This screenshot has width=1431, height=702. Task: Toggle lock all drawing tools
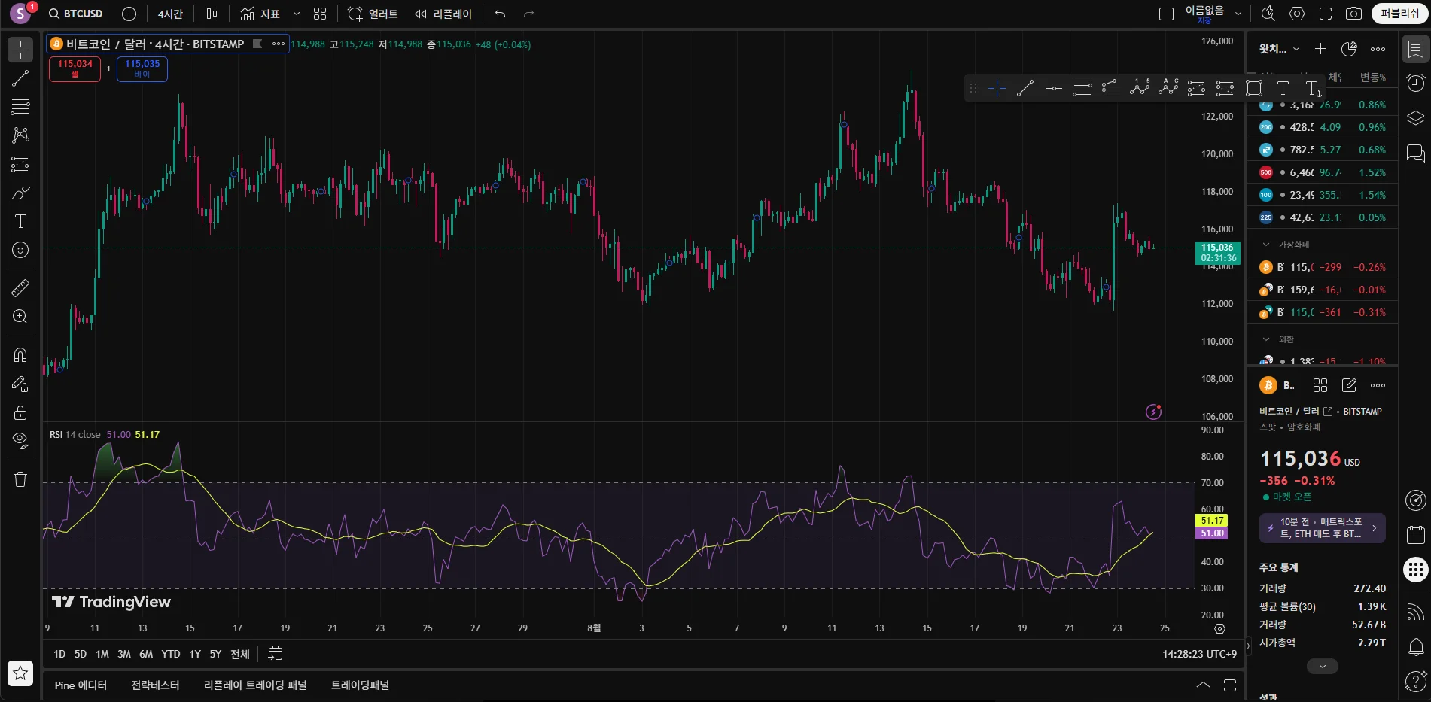20,412
